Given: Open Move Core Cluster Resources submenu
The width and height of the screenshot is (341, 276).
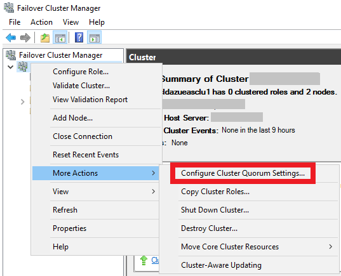Looking at the screenshot, I should click(249, 247).
